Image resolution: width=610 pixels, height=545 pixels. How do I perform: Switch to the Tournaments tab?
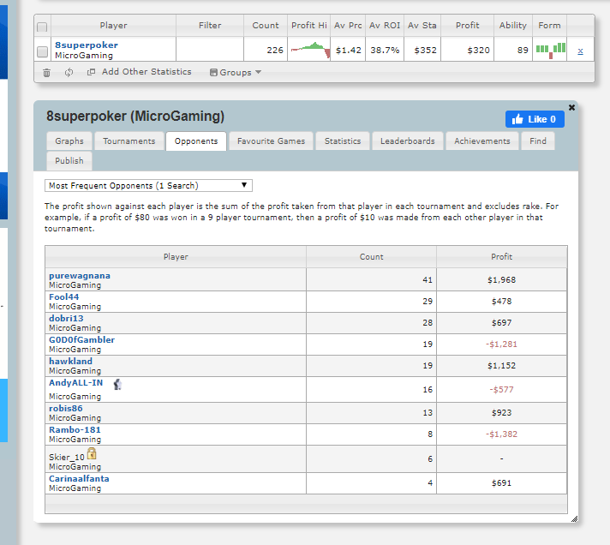129,141
